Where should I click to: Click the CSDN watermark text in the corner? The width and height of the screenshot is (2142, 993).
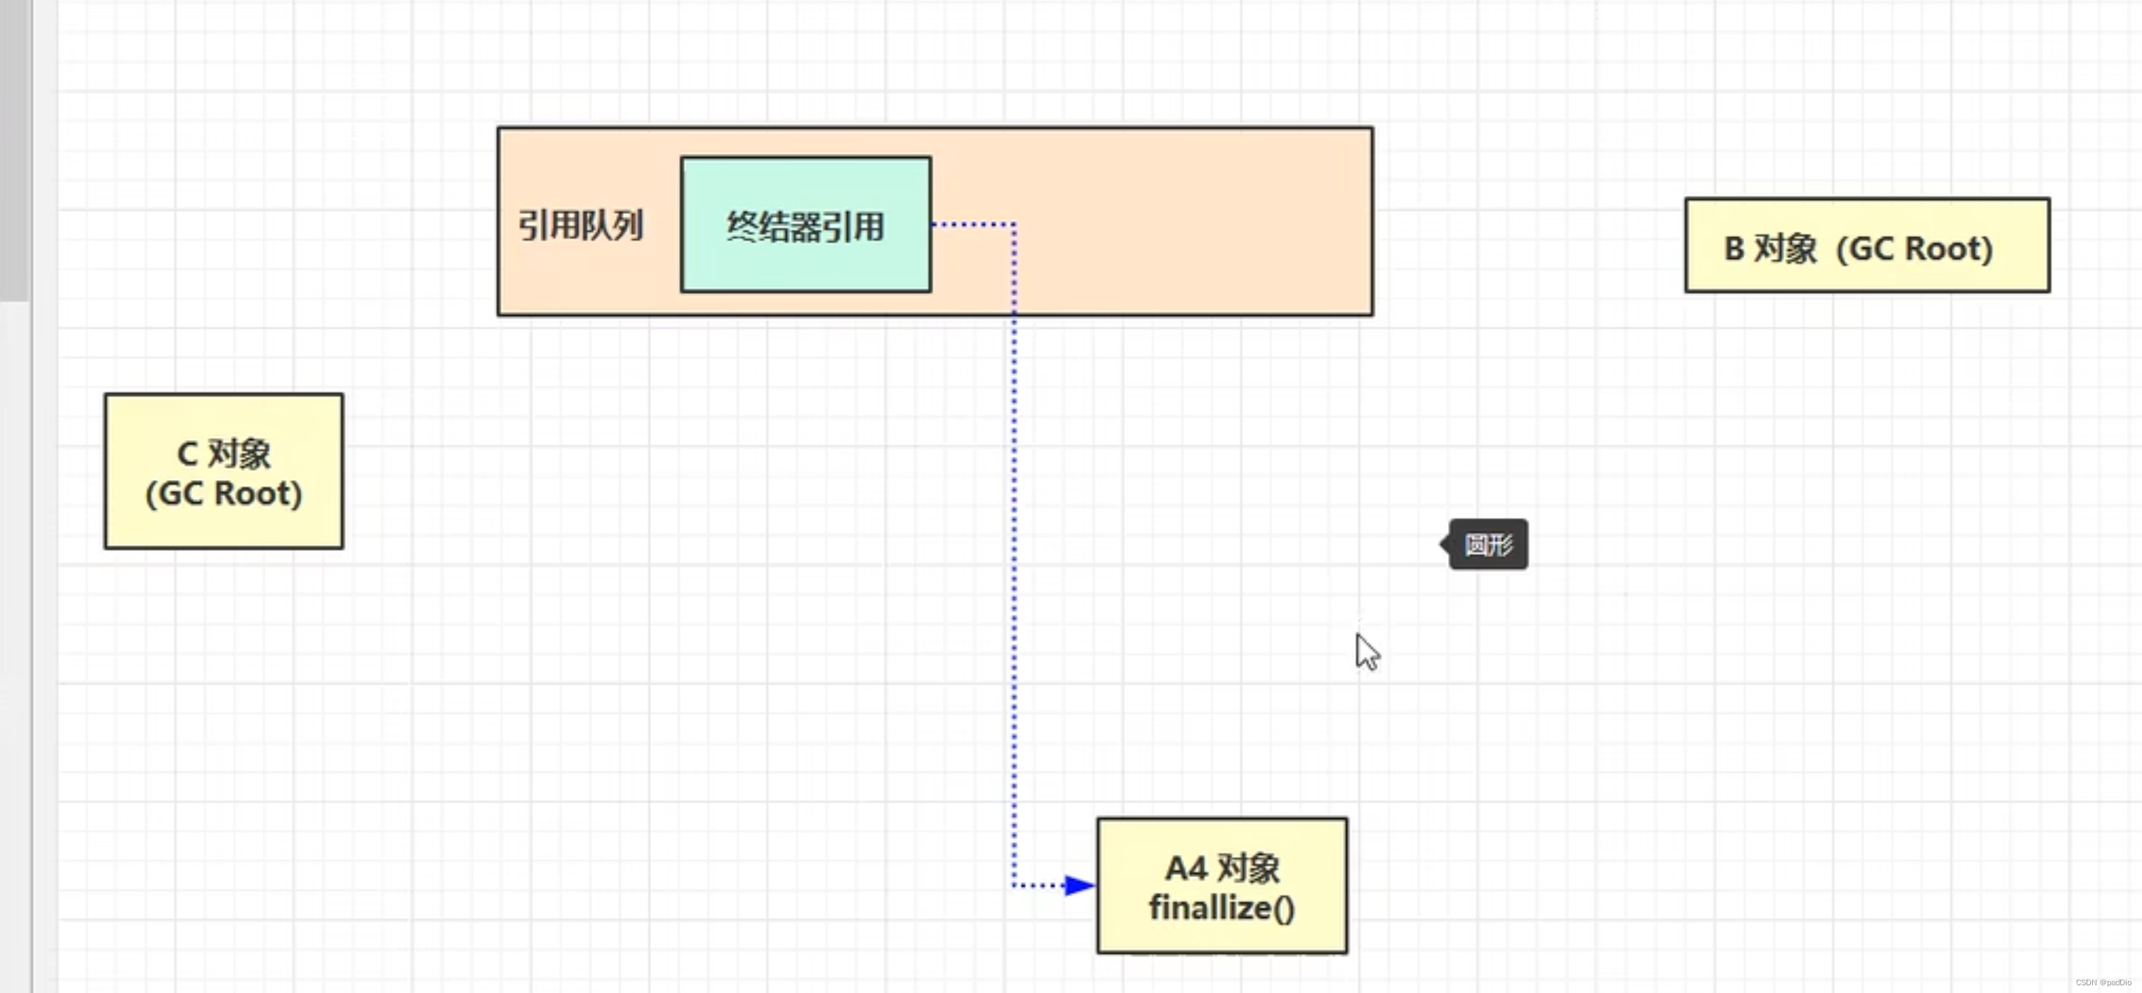coord(2102,982)
